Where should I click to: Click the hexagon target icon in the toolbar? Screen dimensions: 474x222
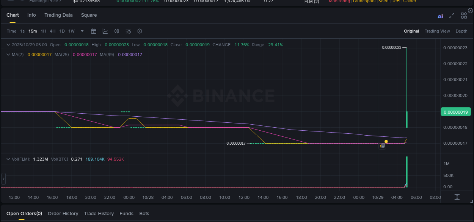[x=140, y=31]
